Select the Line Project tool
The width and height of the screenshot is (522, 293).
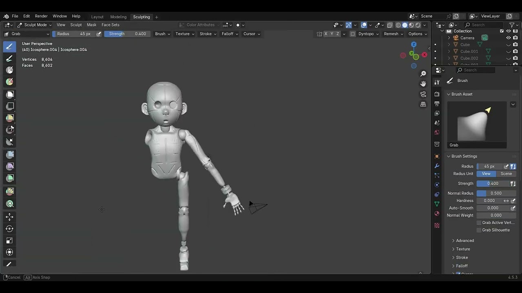pyautogui.click(x=10, y=142)
